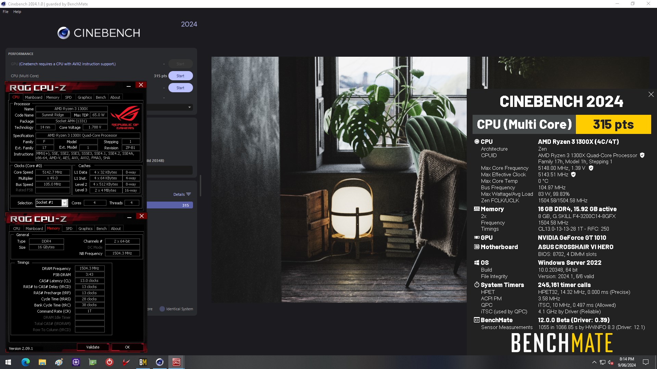Open the File menu
This screenshot has width=657, height=369.
[5, 12]
